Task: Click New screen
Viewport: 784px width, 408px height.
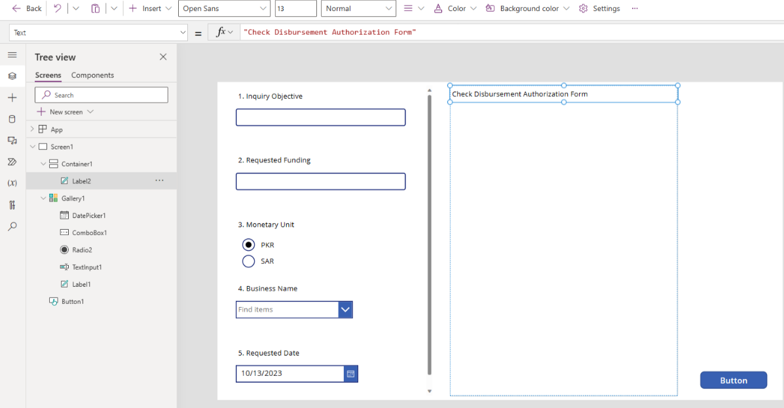Action: [60, 112]
